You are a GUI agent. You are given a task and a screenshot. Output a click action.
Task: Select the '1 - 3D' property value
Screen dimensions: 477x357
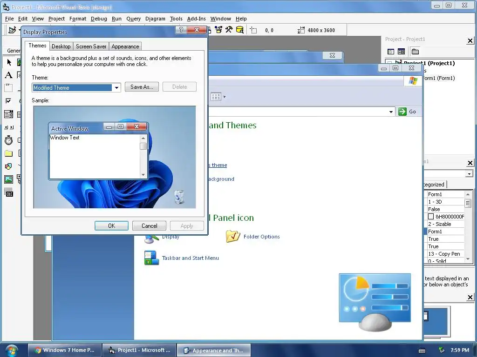[446, 202]
